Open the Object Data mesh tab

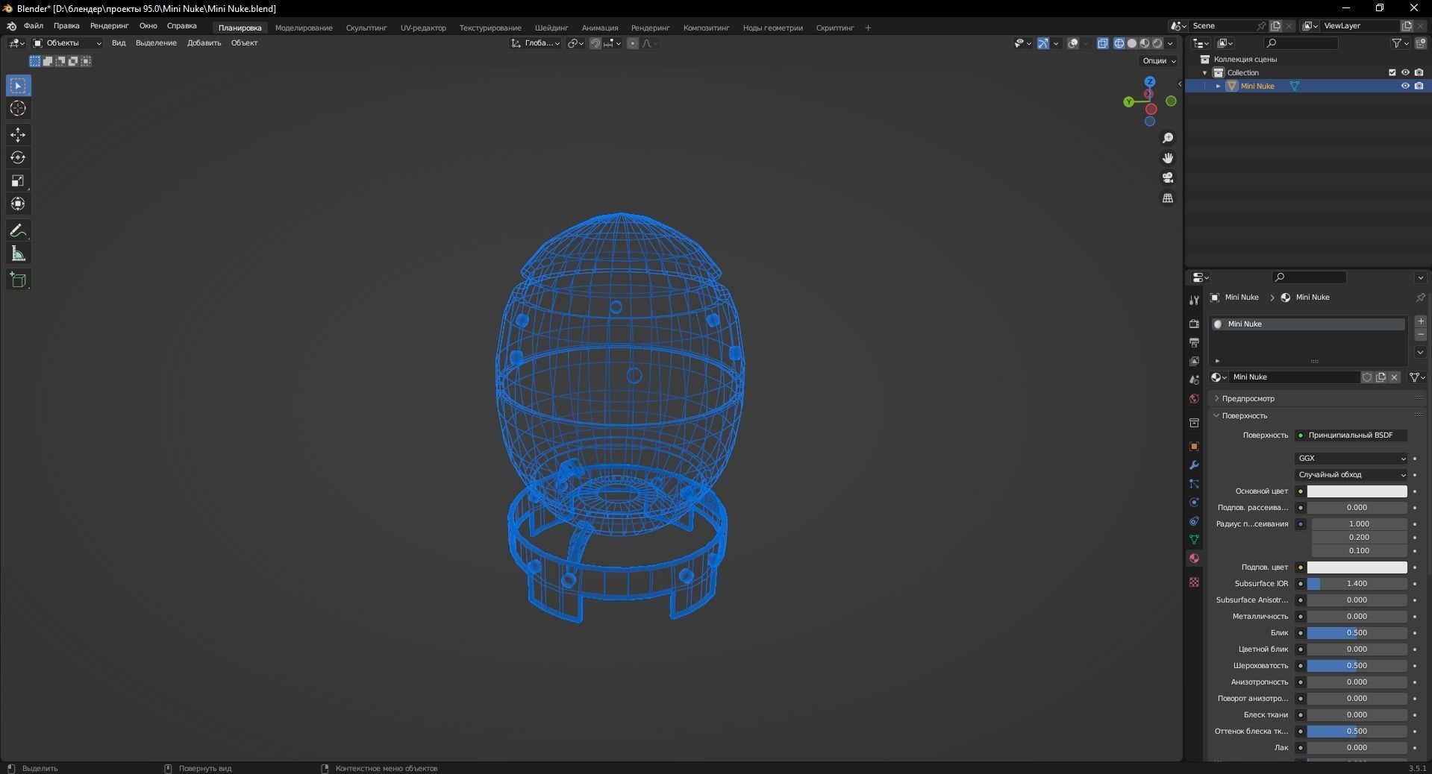tap(1194, 540)
